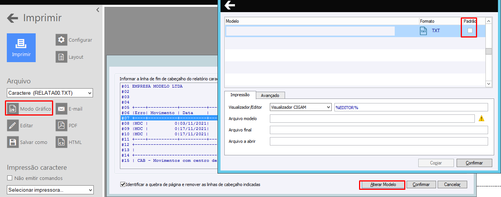This screenshot has height=197, width=501.
Task: Collapse the left print panel chevron
Action: pos(98,10)
